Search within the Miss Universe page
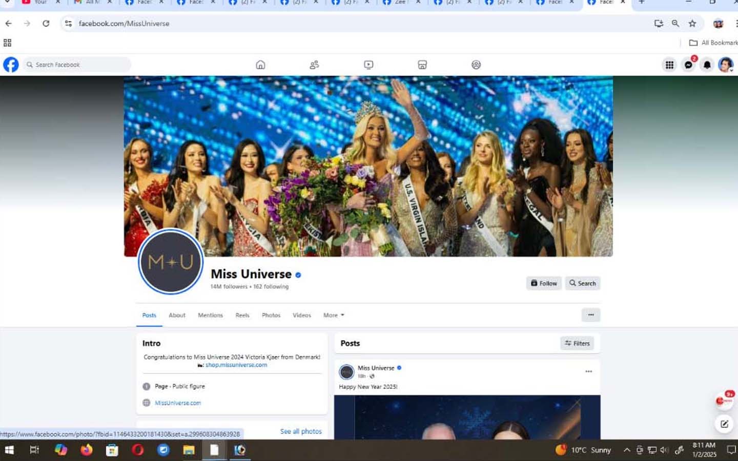Screen dimensions: 738x461 [582, 283]
